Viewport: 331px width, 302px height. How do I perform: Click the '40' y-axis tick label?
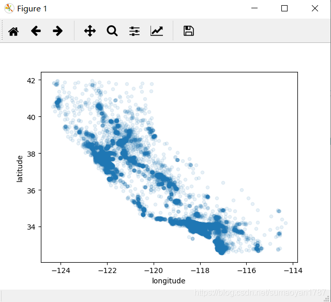[x=31, y=117]
